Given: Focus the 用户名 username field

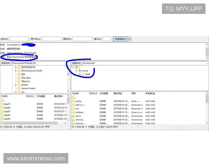Looking at the screenshot, I should point(51,39).
